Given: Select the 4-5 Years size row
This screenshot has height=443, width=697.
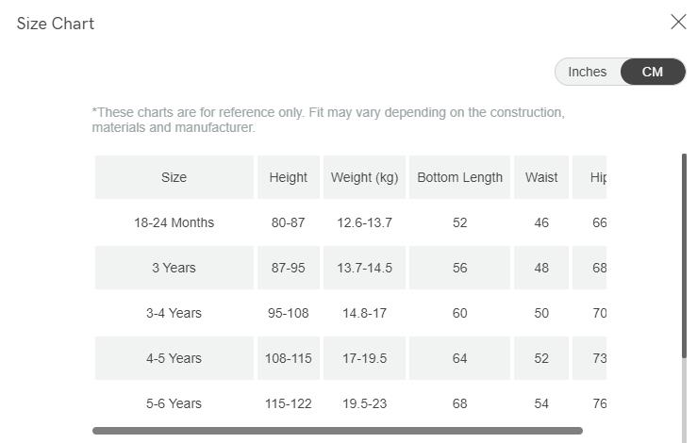Looking at the screenshot, I should (x=174, y=358).
